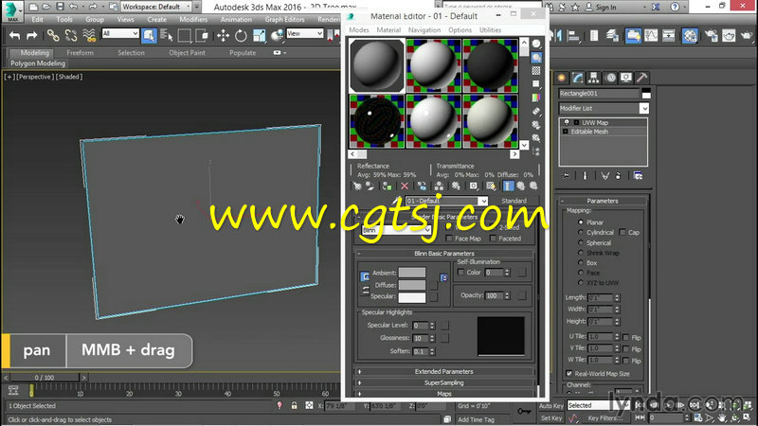The image size is (758, 426).
Task: Activate the Select Object tool
Action: (x=149, y=35)
